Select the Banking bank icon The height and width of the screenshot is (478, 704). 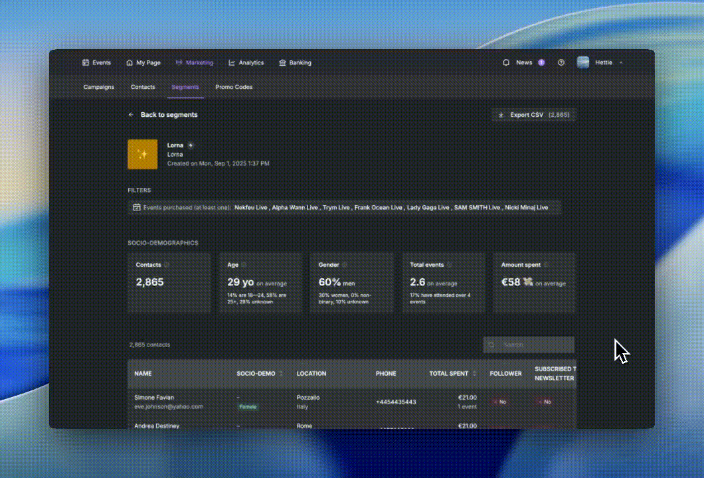pyautogui.click(x=281, y=62)
